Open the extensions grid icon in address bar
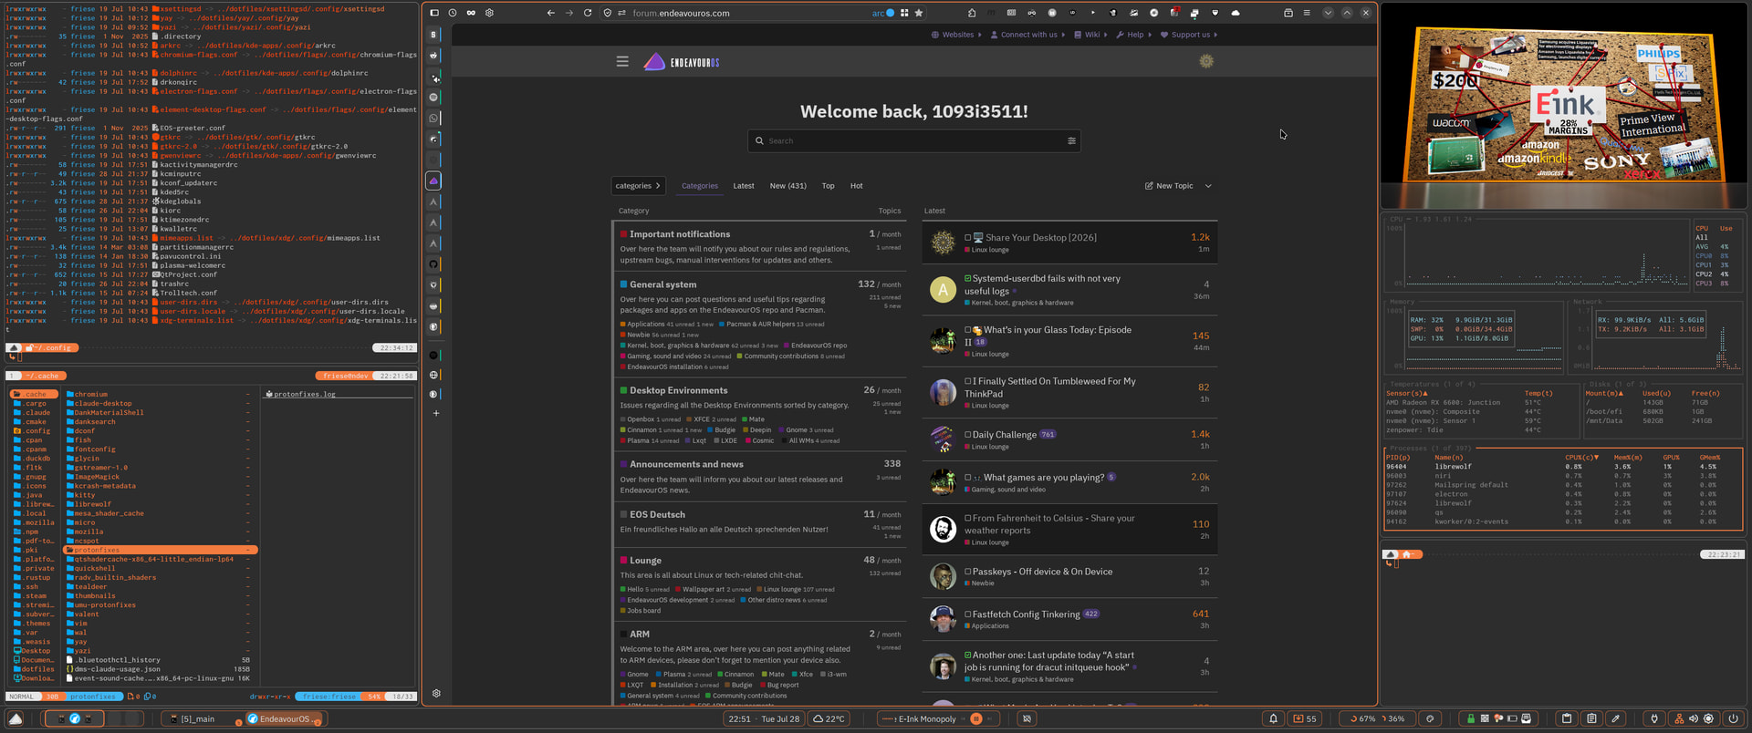The width and height of the screenshot is (1752, 733). coord(904,13)
